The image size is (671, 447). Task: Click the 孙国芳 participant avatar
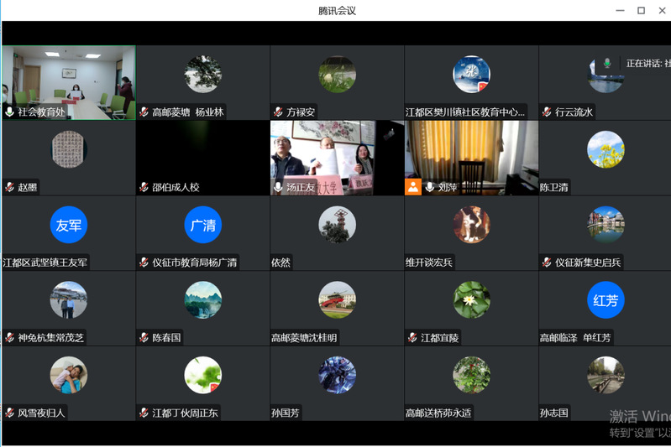337,375
